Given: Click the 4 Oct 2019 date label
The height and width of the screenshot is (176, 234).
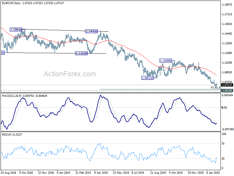Looking at the screenshot, I should [176, 172].
